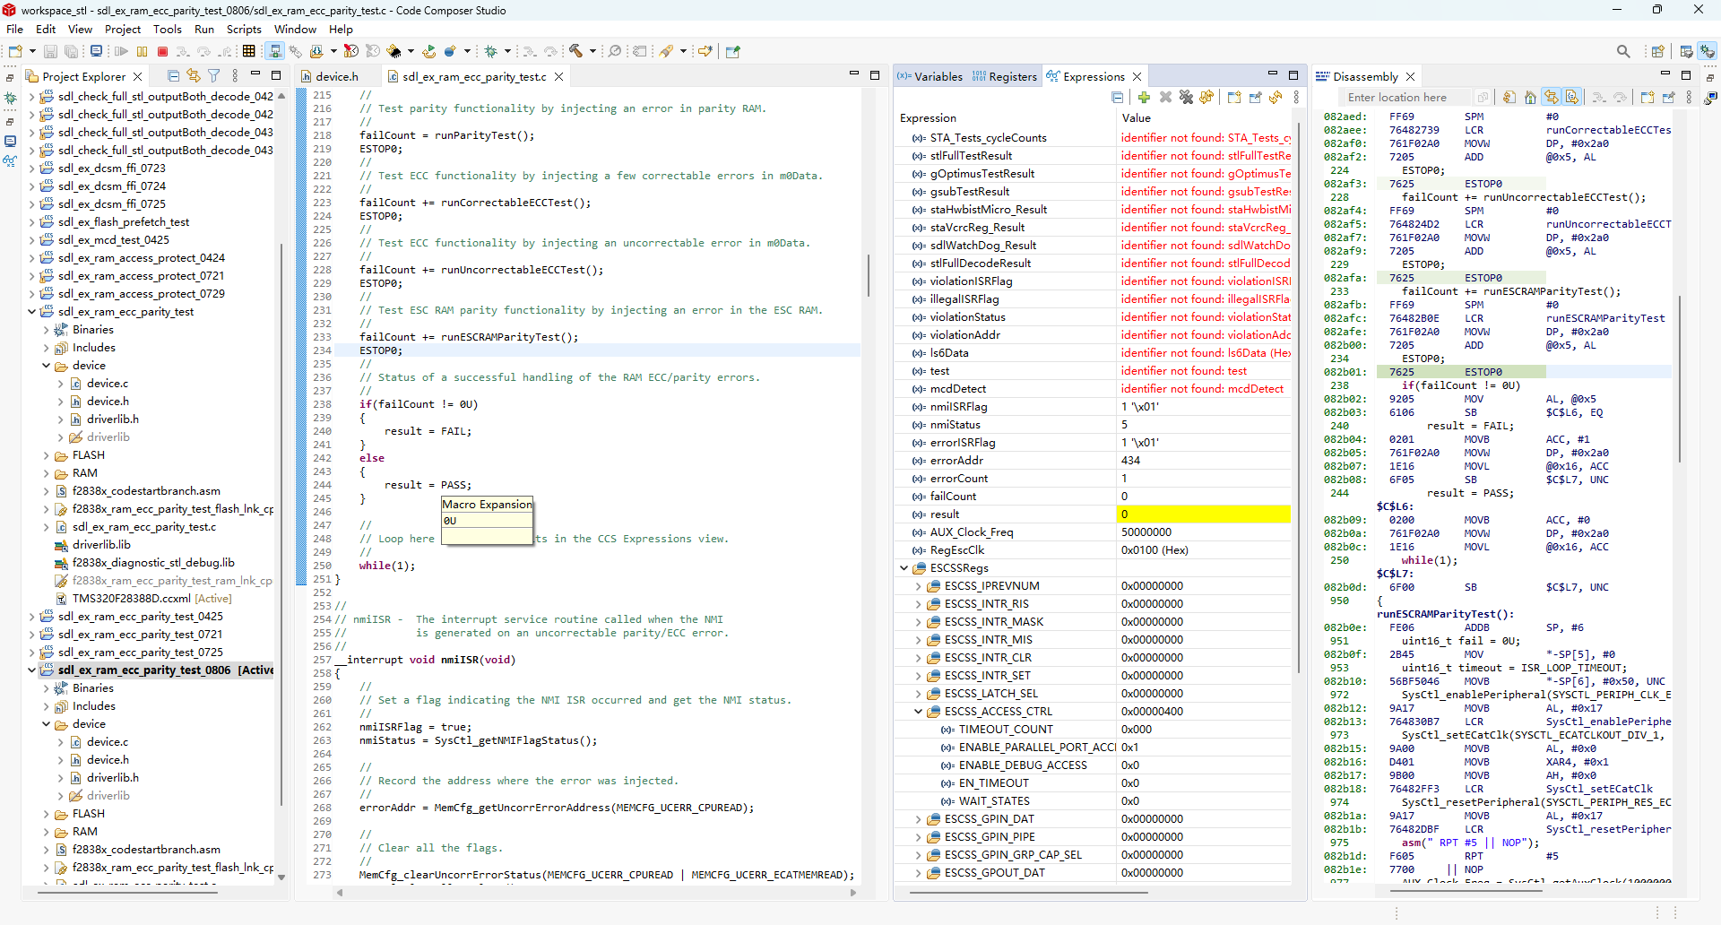Close the sdl_ex_ram_ecc_parity_test.c editor tab

559,76
